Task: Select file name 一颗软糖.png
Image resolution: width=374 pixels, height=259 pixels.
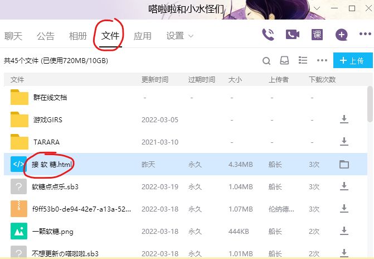Action: [53, 231]
